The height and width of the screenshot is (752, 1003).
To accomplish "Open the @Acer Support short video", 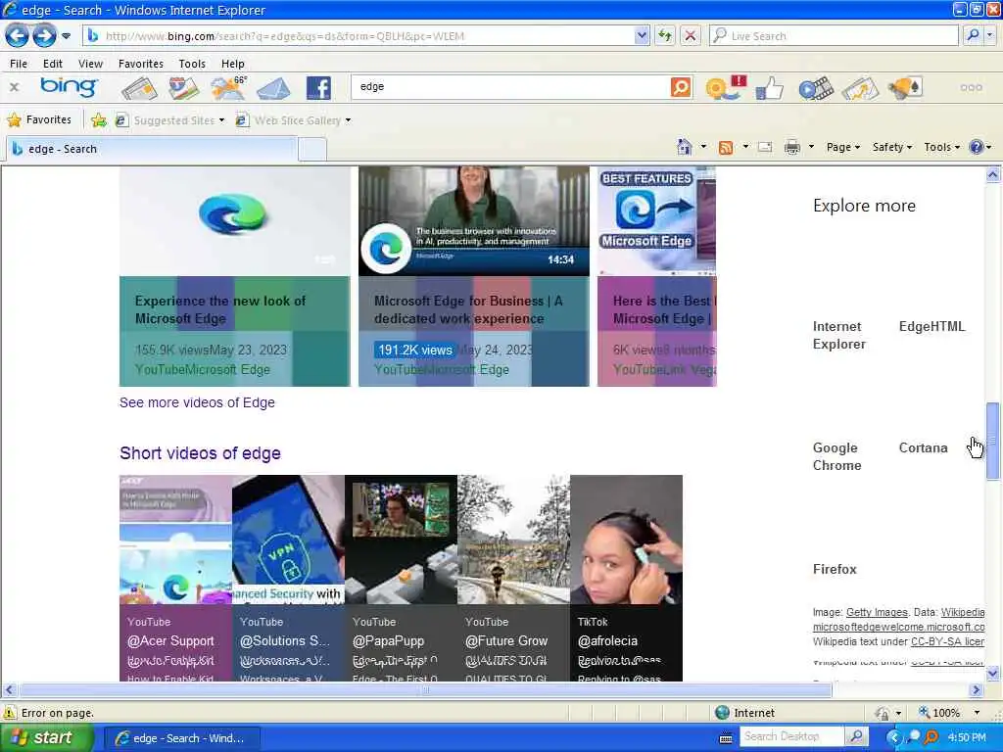I will click(x=176, y=578).
